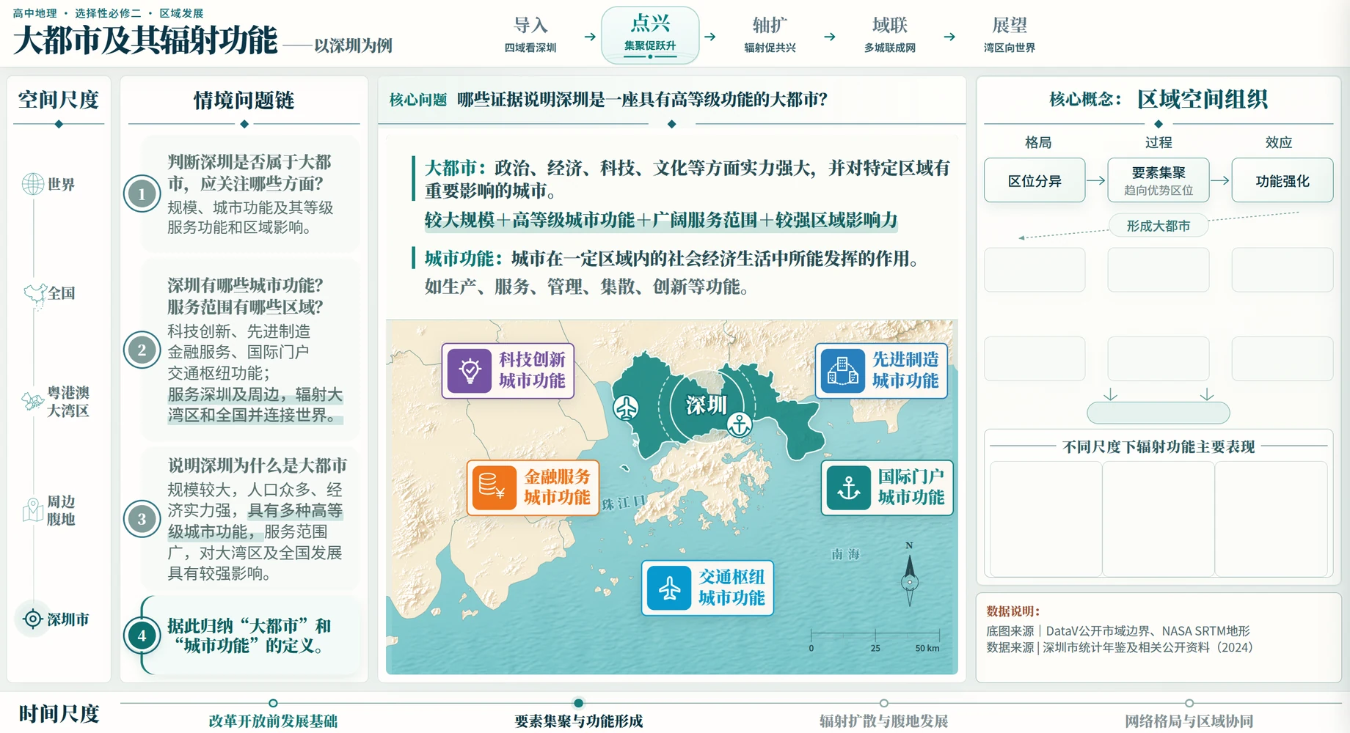The height and width of the screenshot is (733, 1350).
Task: Click the 情境问题链 panel title
Action: [x=244, y=100]
